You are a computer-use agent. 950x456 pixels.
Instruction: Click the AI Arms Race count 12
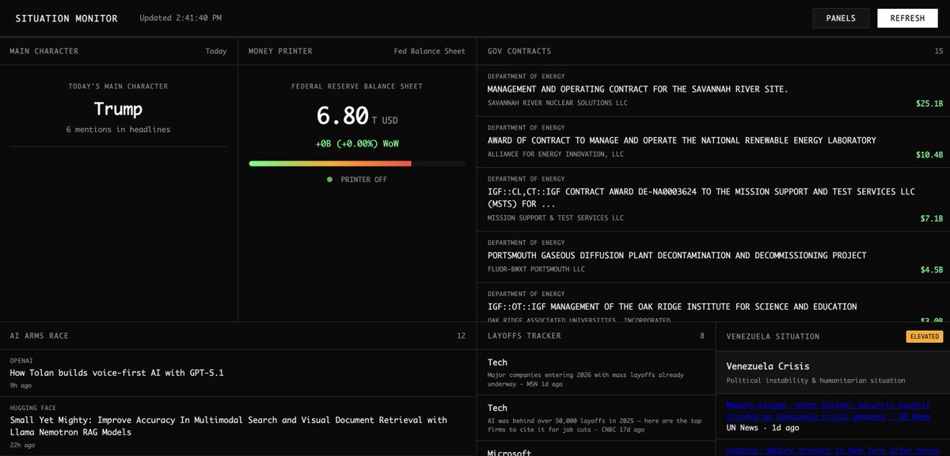pos(462,336)
